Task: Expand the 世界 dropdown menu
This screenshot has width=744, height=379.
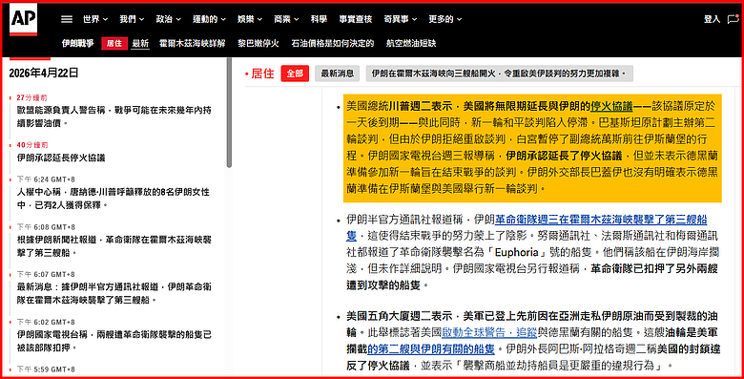Action: pyautogui.click(x=95, y=19)
